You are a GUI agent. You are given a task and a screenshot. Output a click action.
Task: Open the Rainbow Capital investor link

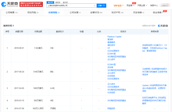(114, 37)
